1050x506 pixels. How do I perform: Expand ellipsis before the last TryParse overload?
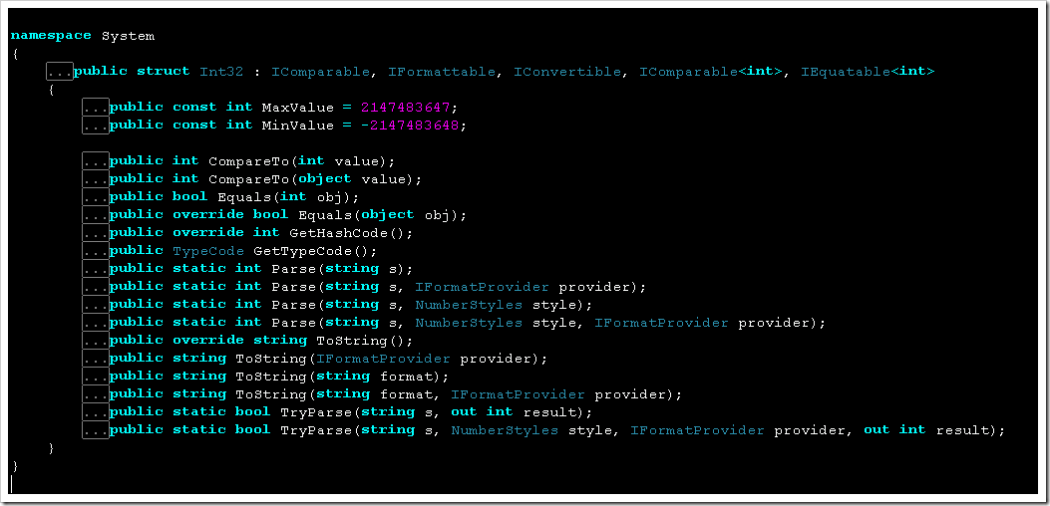click(x=96, y=430)
